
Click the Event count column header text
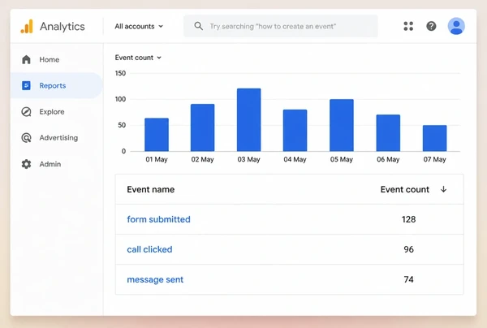tap(405, 189)
